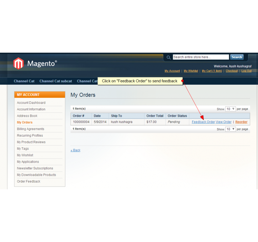
Task: Open Order Feedback in sidebar
Action: coord(28,181)
